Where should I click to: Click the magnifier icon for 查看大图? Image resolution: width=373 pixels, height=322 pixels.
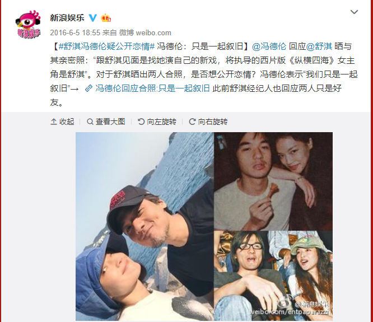[90, 122]
